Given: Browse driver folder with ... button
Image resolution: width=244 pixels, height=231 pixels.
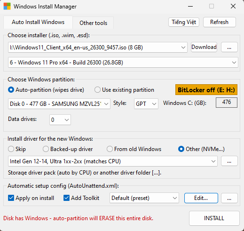Looking at the screenshot, I should pos(229,161).
